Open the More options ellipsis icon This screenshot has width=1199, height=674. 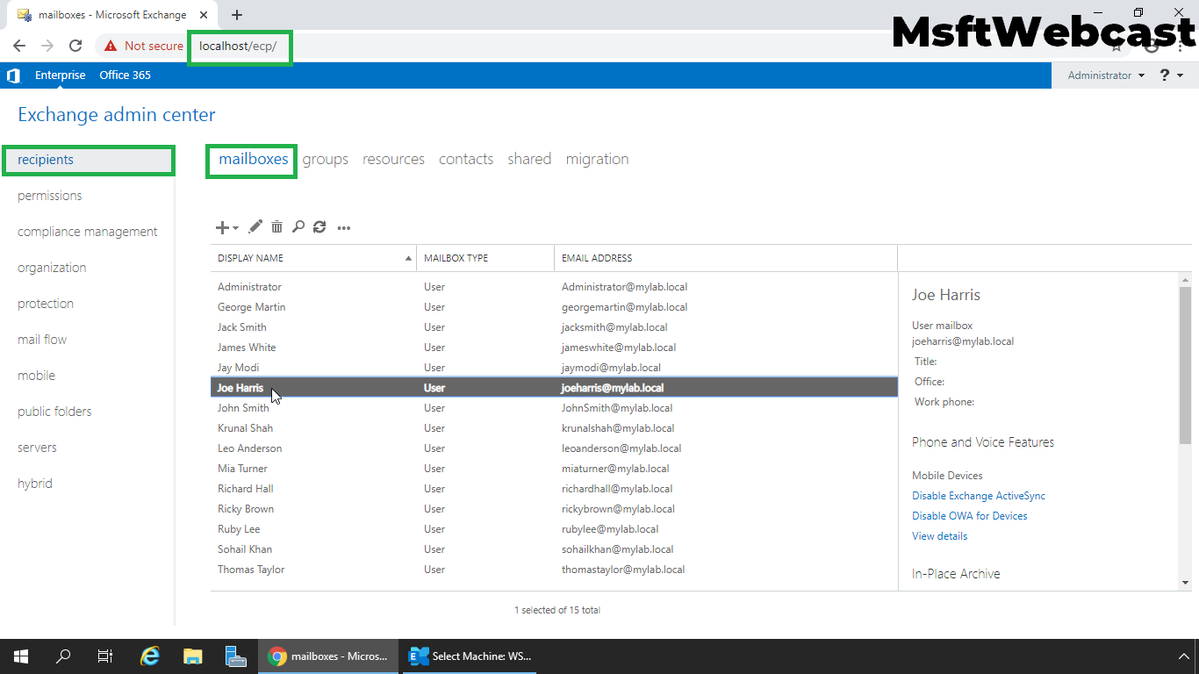click(343, 227)
